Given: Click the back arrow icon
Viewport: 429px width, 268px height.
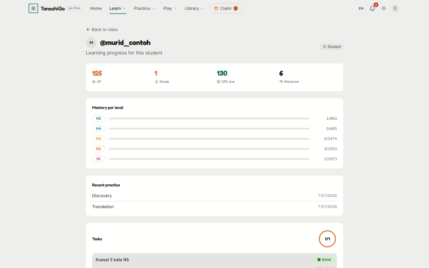Looking at the screenshot, I should [88, 29].
